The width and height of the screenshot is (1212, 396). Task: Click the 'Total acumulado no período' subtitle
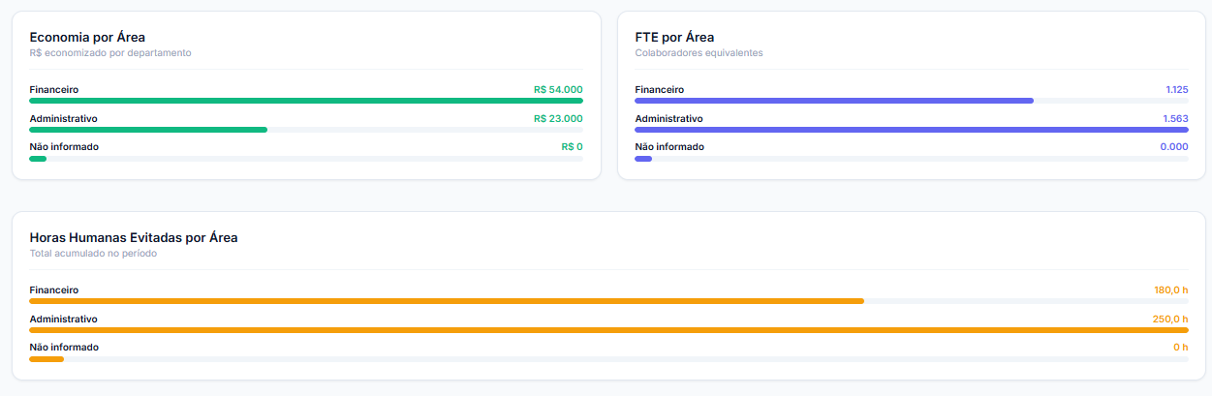pyautogui.click(x=93, y=253)
